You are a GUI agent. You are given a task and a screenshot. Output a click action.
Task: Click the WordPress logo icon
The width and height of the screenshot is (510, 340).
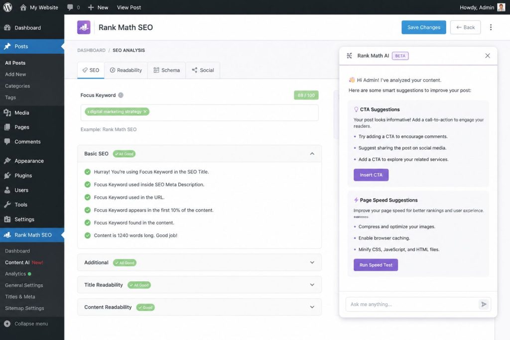7,7
